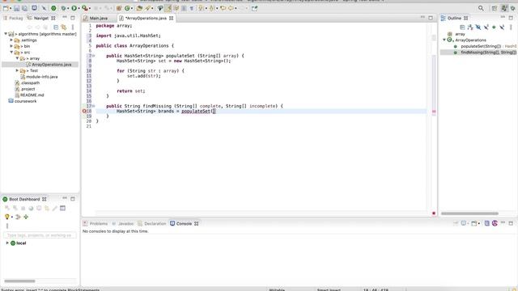Open the Main.java editor tab
The height and width of the screenshot is (291, 518).
(99, 18)
